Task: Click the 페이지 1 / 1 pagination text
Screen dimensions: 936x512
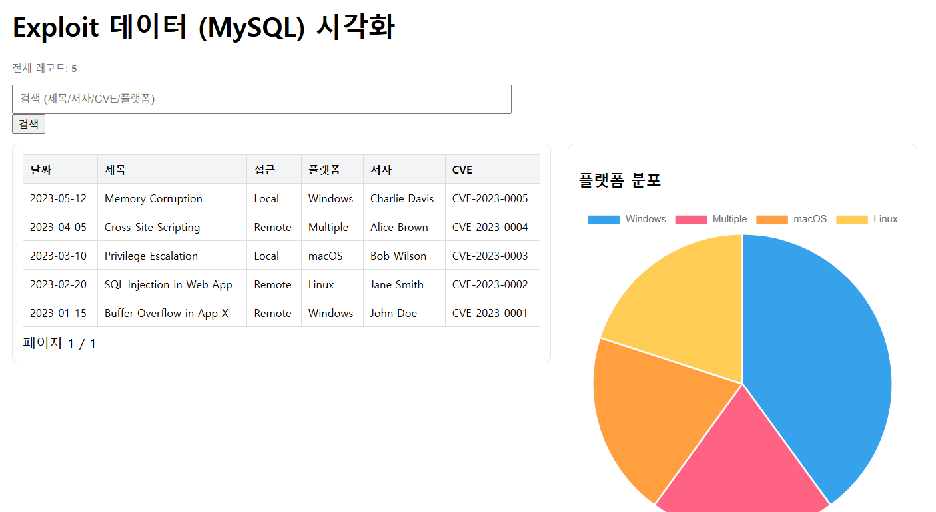Action: (59, 344)
